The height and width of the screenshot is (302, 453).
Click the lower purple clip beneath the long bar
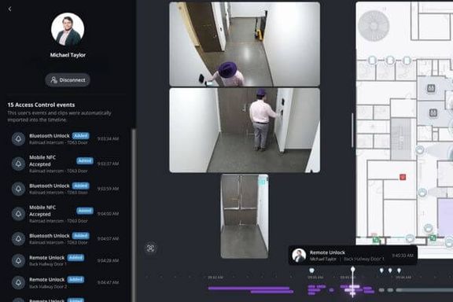click(272, 292)
